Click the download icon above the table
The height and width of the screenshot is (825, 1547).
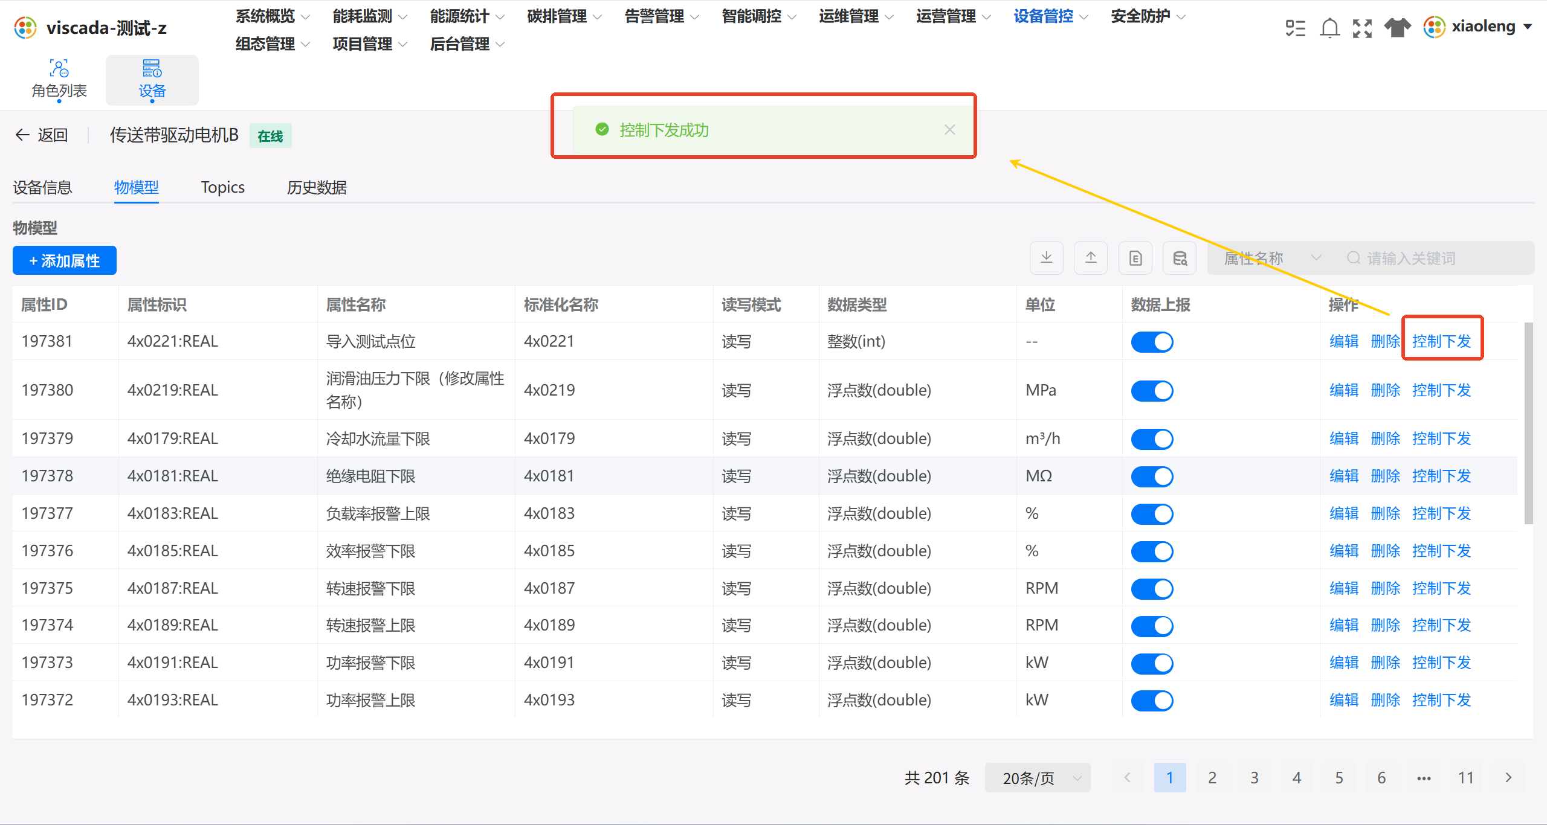1047,258
